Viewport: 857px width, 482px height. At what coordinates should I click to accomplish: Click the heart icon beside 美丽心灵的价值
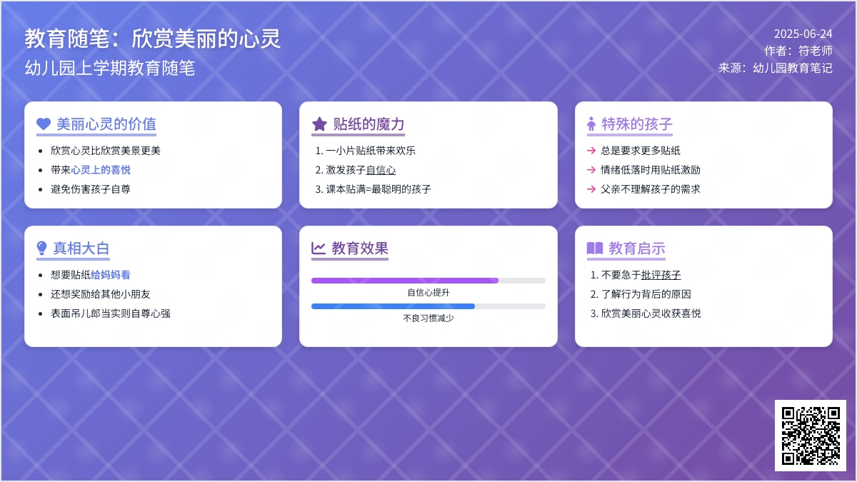pos(44,124)
